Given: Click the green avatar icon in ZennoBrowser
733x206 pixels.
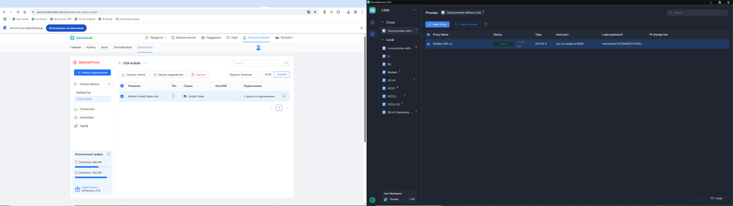Looking at the screenshot, I should (373, 200).
